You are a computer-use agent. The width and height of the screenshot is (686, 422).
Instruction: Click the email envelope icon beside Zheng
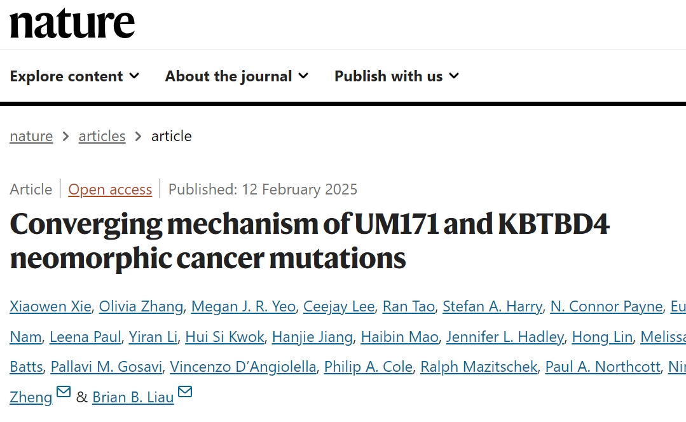point(64,392)
